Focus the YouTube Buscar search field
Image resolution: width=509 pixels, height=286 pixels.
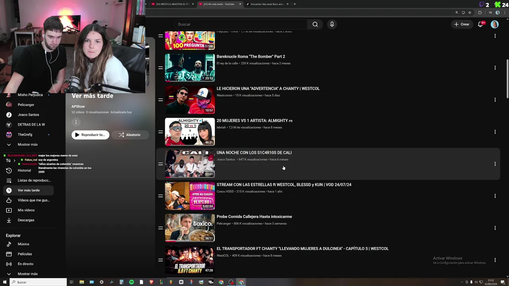click(241, 24)
